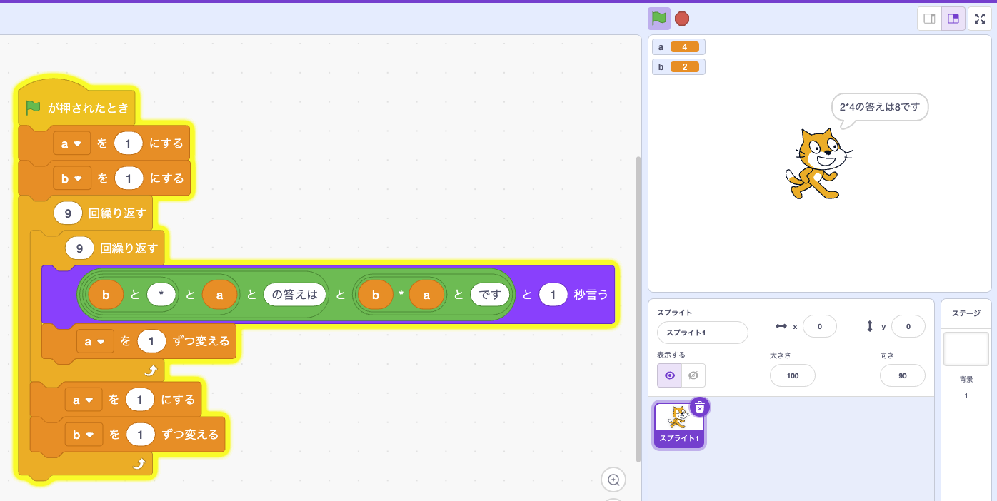Click the workspace vertical scrollbar
Viewport: 997px width, 501px height.
tap(638, 309)
